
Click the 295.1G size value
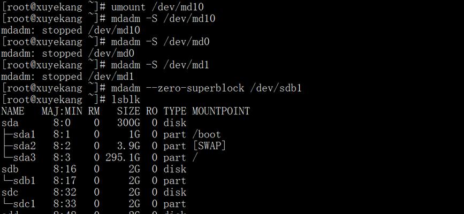(x=123, y=158)
